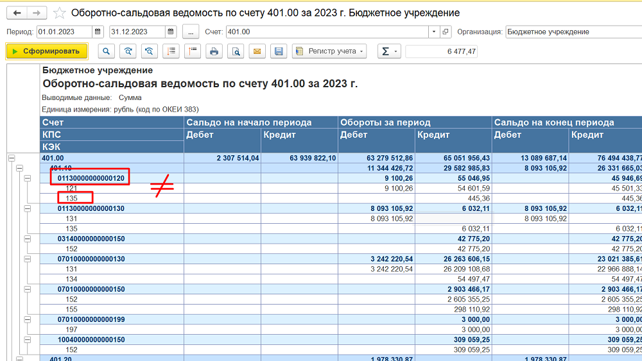Select KPS cell 01130000000000120
Screen dimensions: 642x361
click(x=112, y=178)
